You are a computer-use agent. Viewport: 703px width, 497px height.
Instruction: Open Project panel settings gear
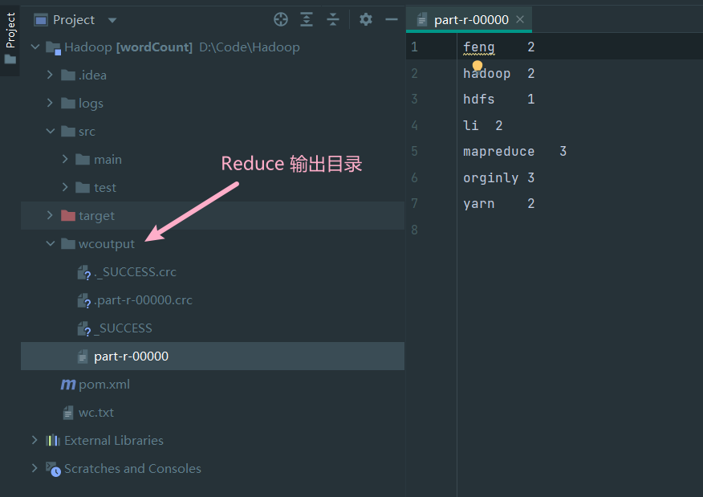click(x=366, y=19)
